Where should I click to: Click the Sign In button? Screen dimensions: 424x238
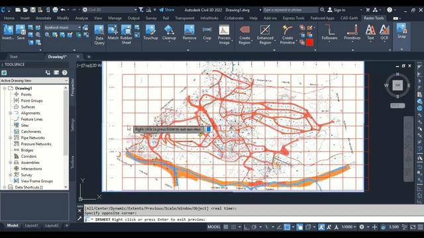[337, 10]
